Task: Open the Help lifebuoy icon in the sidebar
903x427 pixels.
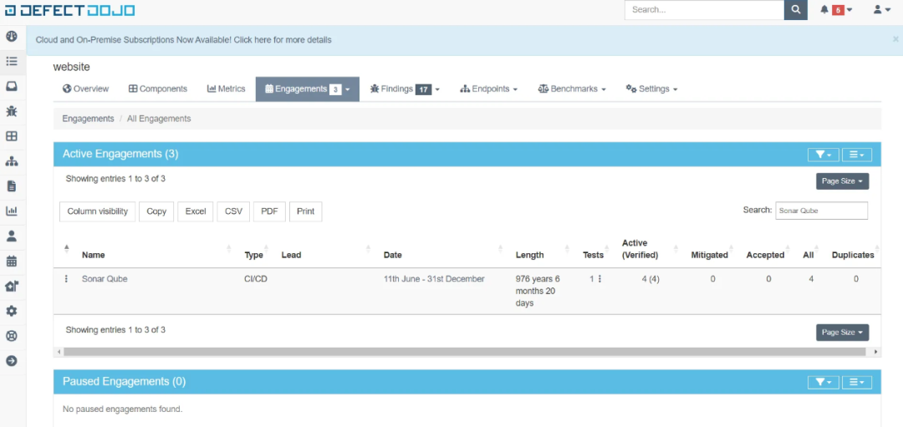Action: (12, 336)
